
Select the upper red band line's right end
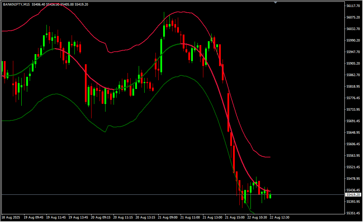coord(270,157)
